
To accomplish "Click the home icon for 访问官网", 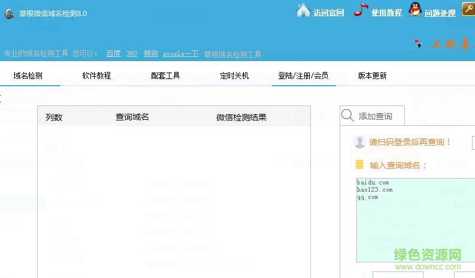I will click(x=304, y=11).
